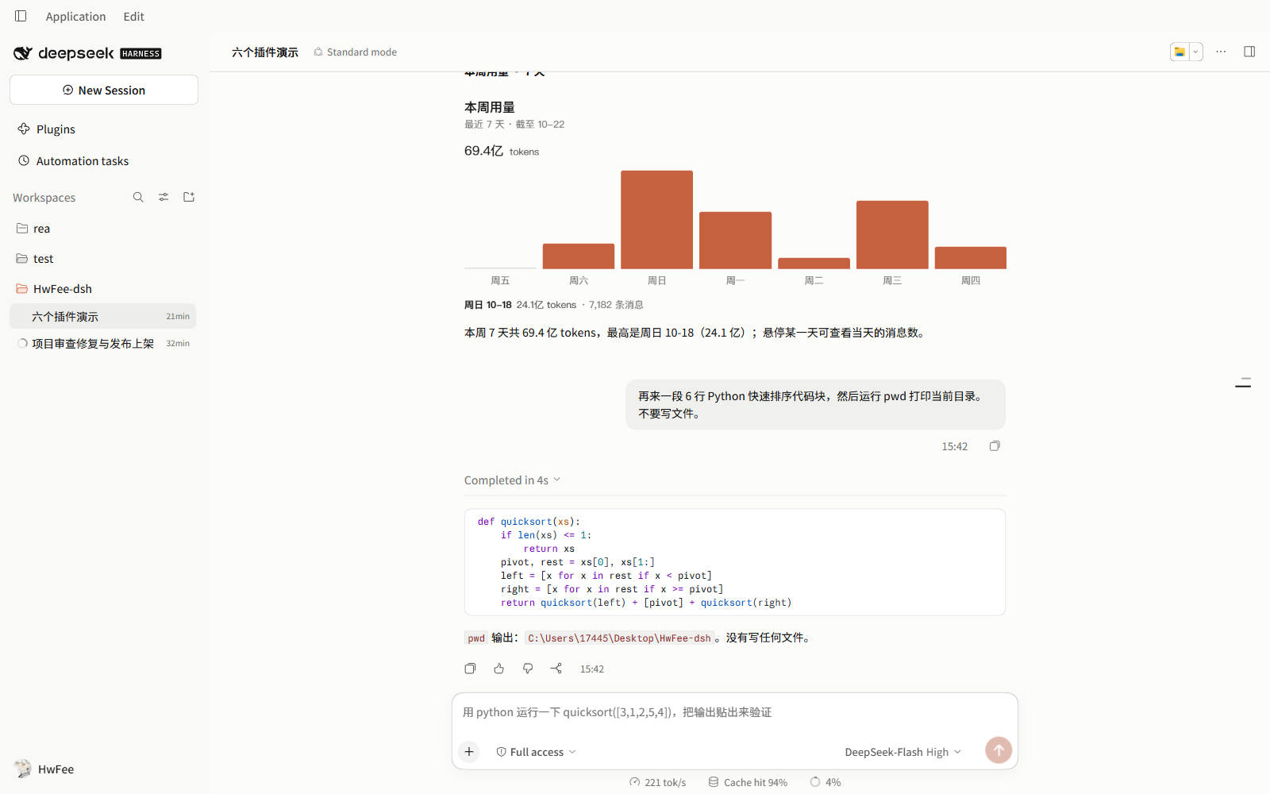1270x794 pixels.
Task: Click the 周一 bar in usage chart
Action: 735,240
